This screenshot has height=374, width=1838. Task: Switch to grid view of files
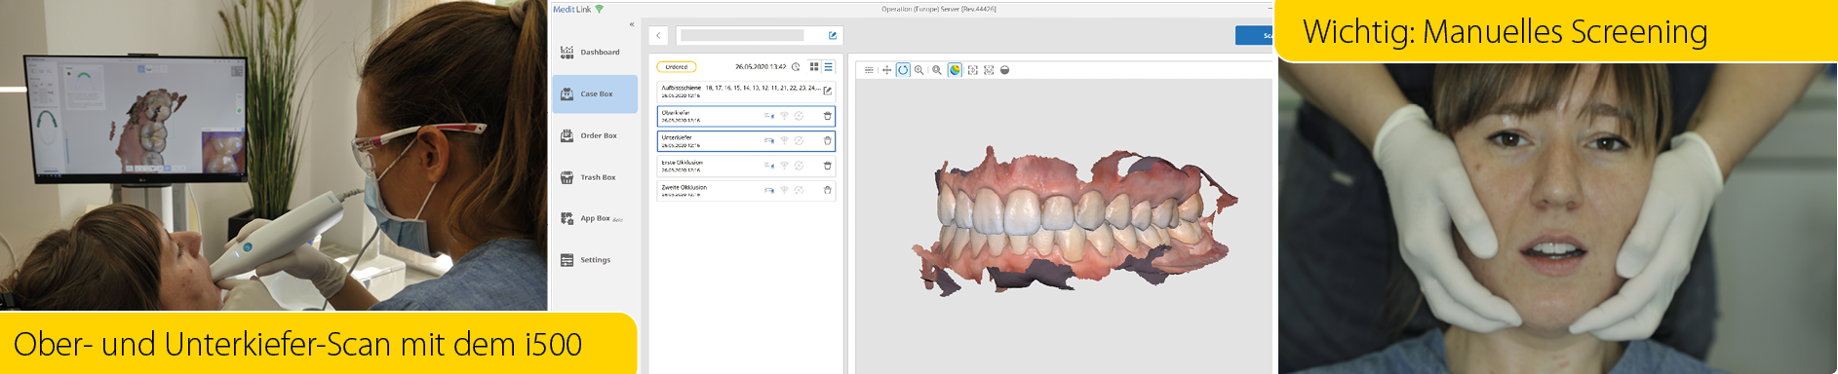814,67
